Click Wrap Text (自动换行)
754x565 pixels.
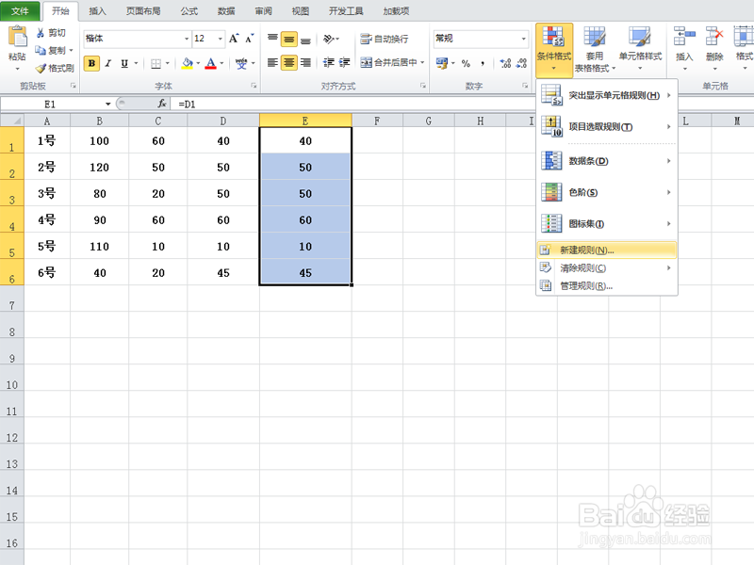tap(385, 39)
